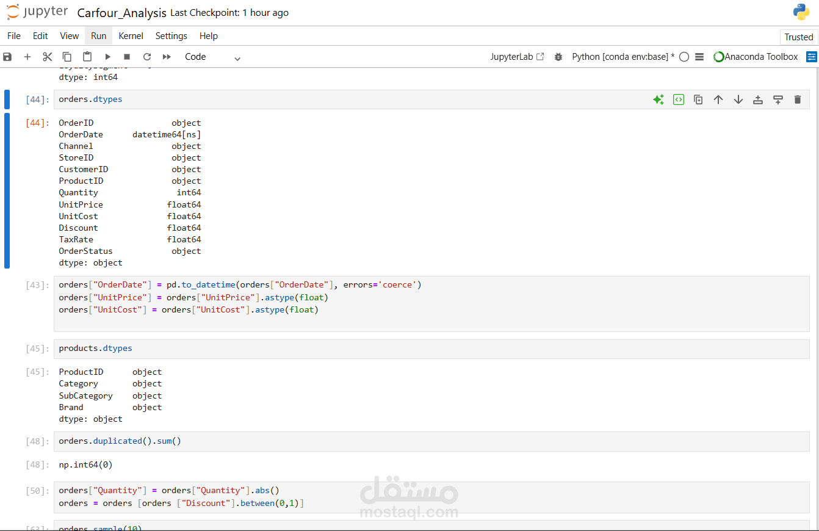819x531 pixels.
Task: Format cell with green code icon
Action: click(x=678, y=99)
